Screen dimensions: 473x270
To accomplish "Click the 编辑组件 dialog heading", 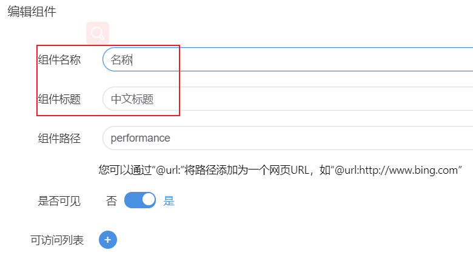I will coord(32,12).
